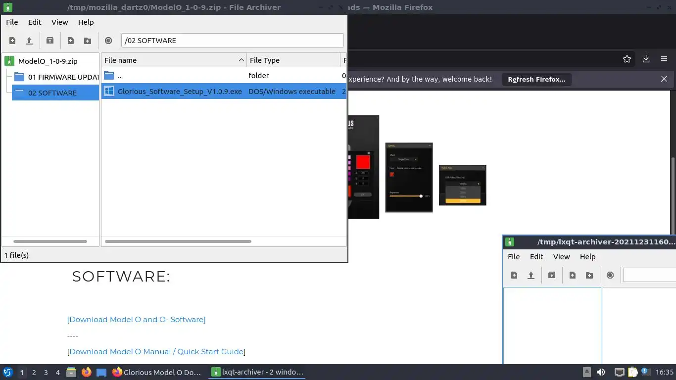Click file manager drawer icon in taskbar
The image size is (676, 380).
tap(71, 372)
